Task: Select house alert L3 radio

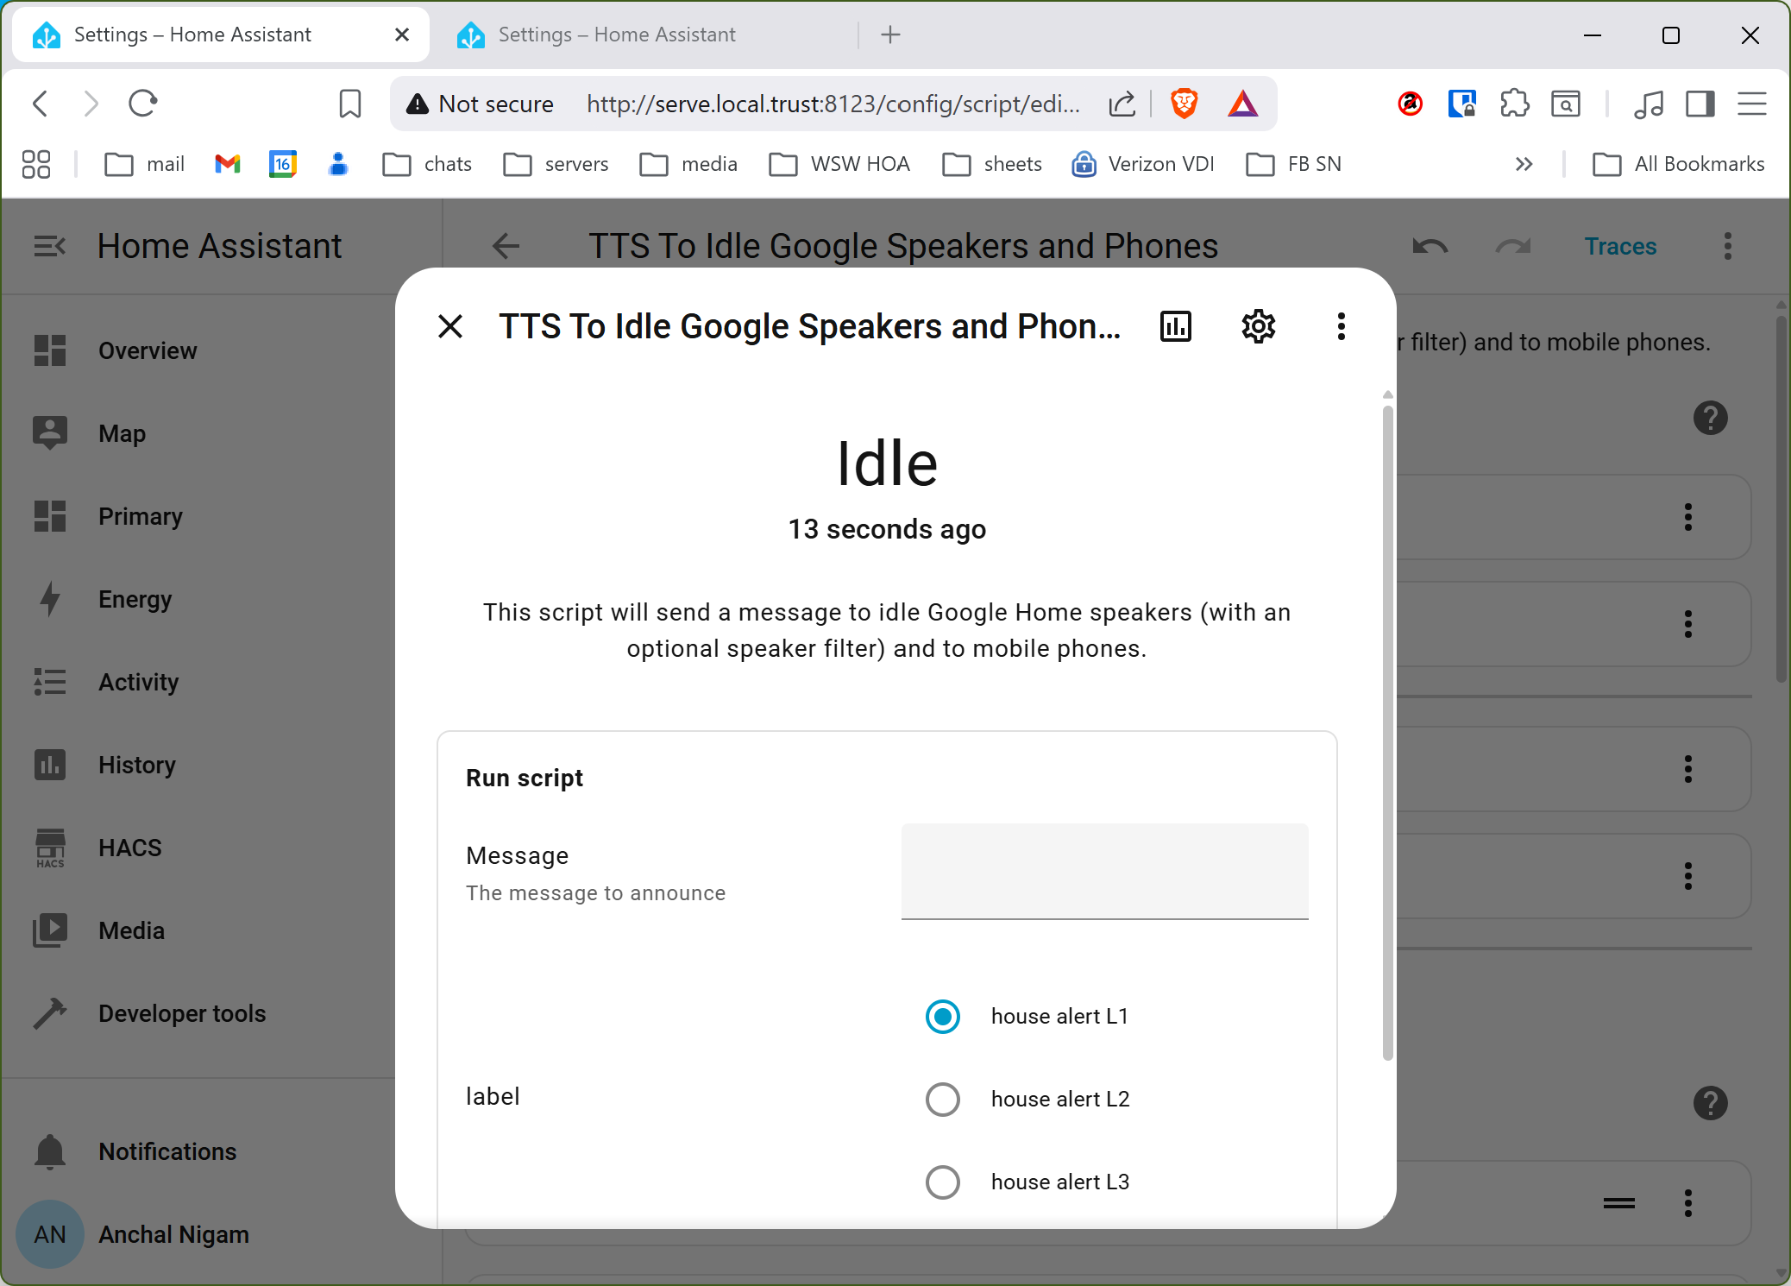Action: [942, 1182]
